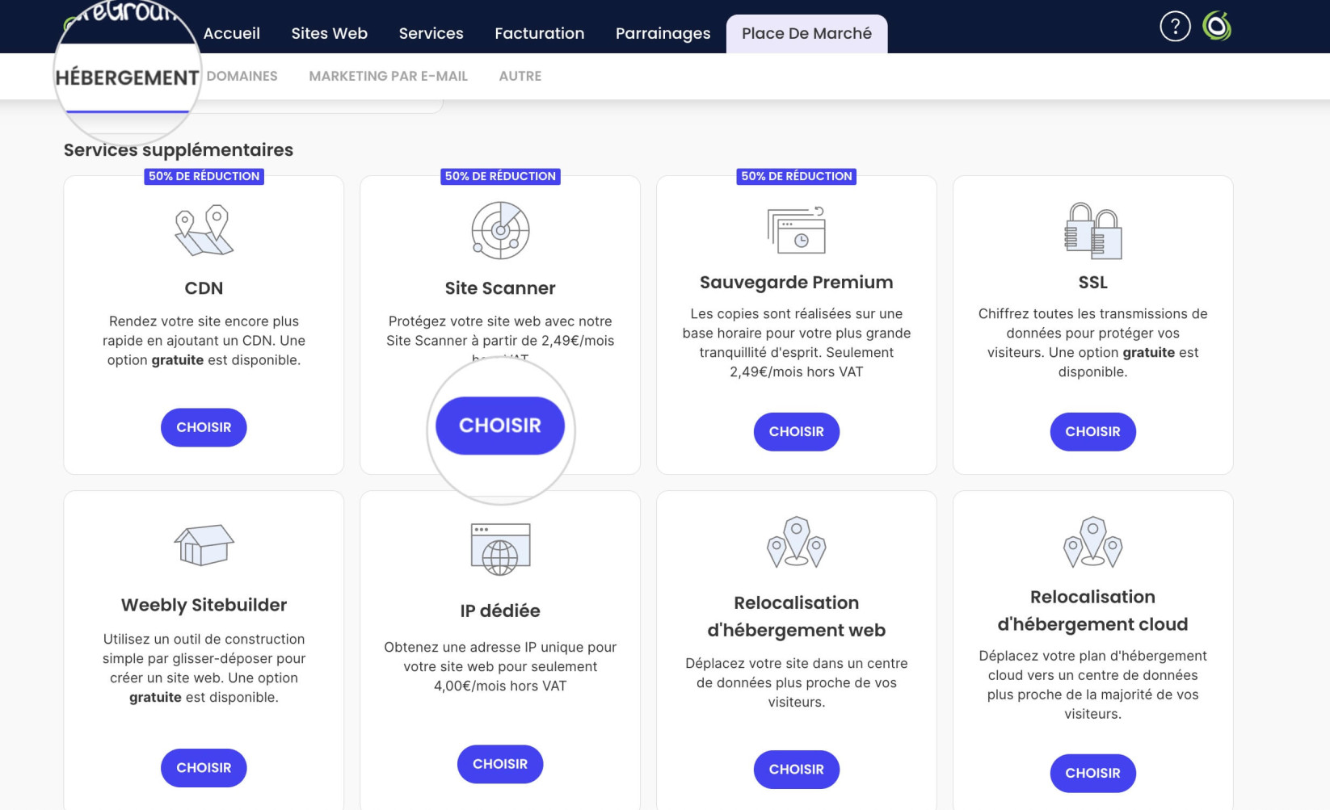This screenshot has height=810, width=1330.
Task: Click the Weebly Sitebuilder house icon
Action: (204, 544)
